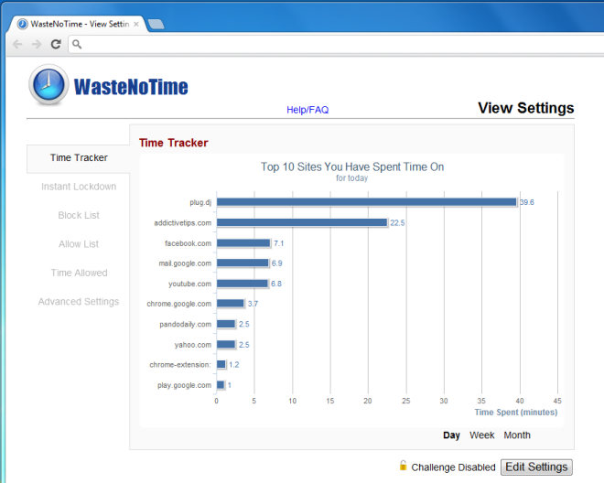Viewport: 604px width, 483px height.
Task: Click the tab favicon clock icon
Action: tap(22, 24)
